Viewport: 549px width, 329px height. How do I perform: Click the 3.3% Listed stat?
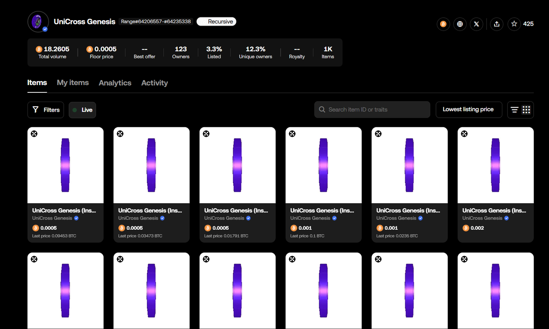point(214,52)
